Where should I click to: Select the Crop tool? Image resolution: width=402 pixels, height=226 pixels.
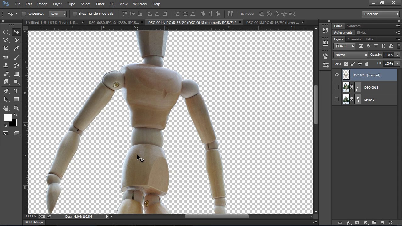(6, 48)
